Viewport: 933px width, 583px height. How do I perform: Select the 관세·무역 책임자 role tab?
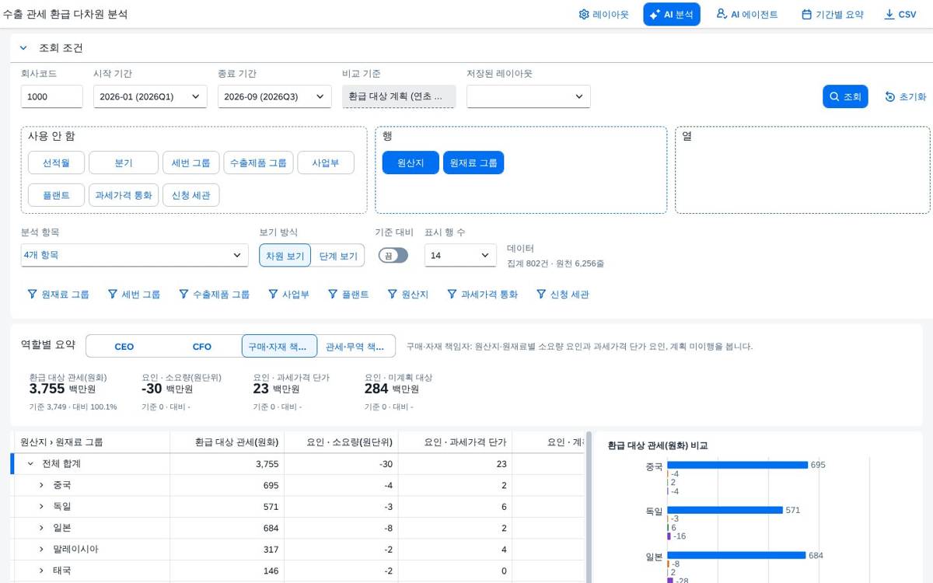[356, 346]
